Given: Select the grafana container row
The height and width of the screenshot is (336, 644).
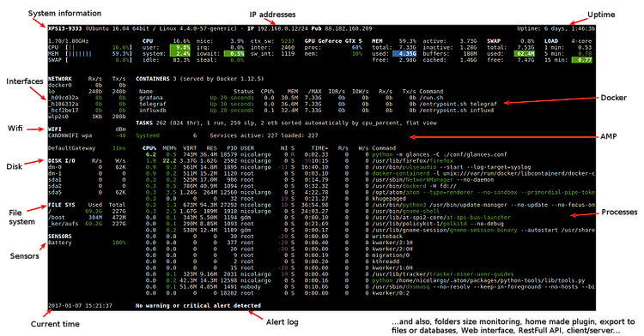Looking at the screenshot, I should (x=291, y=98).
